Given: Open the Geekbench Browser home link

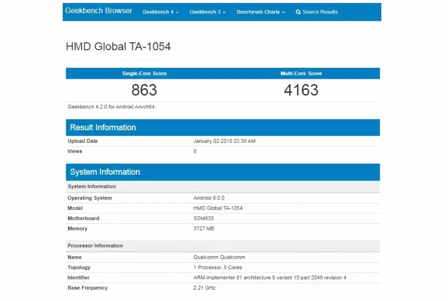Looking at the screenshot, I should click(x=99, y=11).
